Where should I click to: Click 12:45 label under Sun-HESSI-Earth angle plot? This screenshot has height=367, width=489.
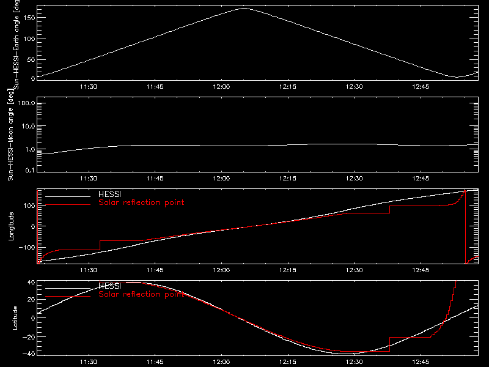pyautogui.click(x=421, y=87)
